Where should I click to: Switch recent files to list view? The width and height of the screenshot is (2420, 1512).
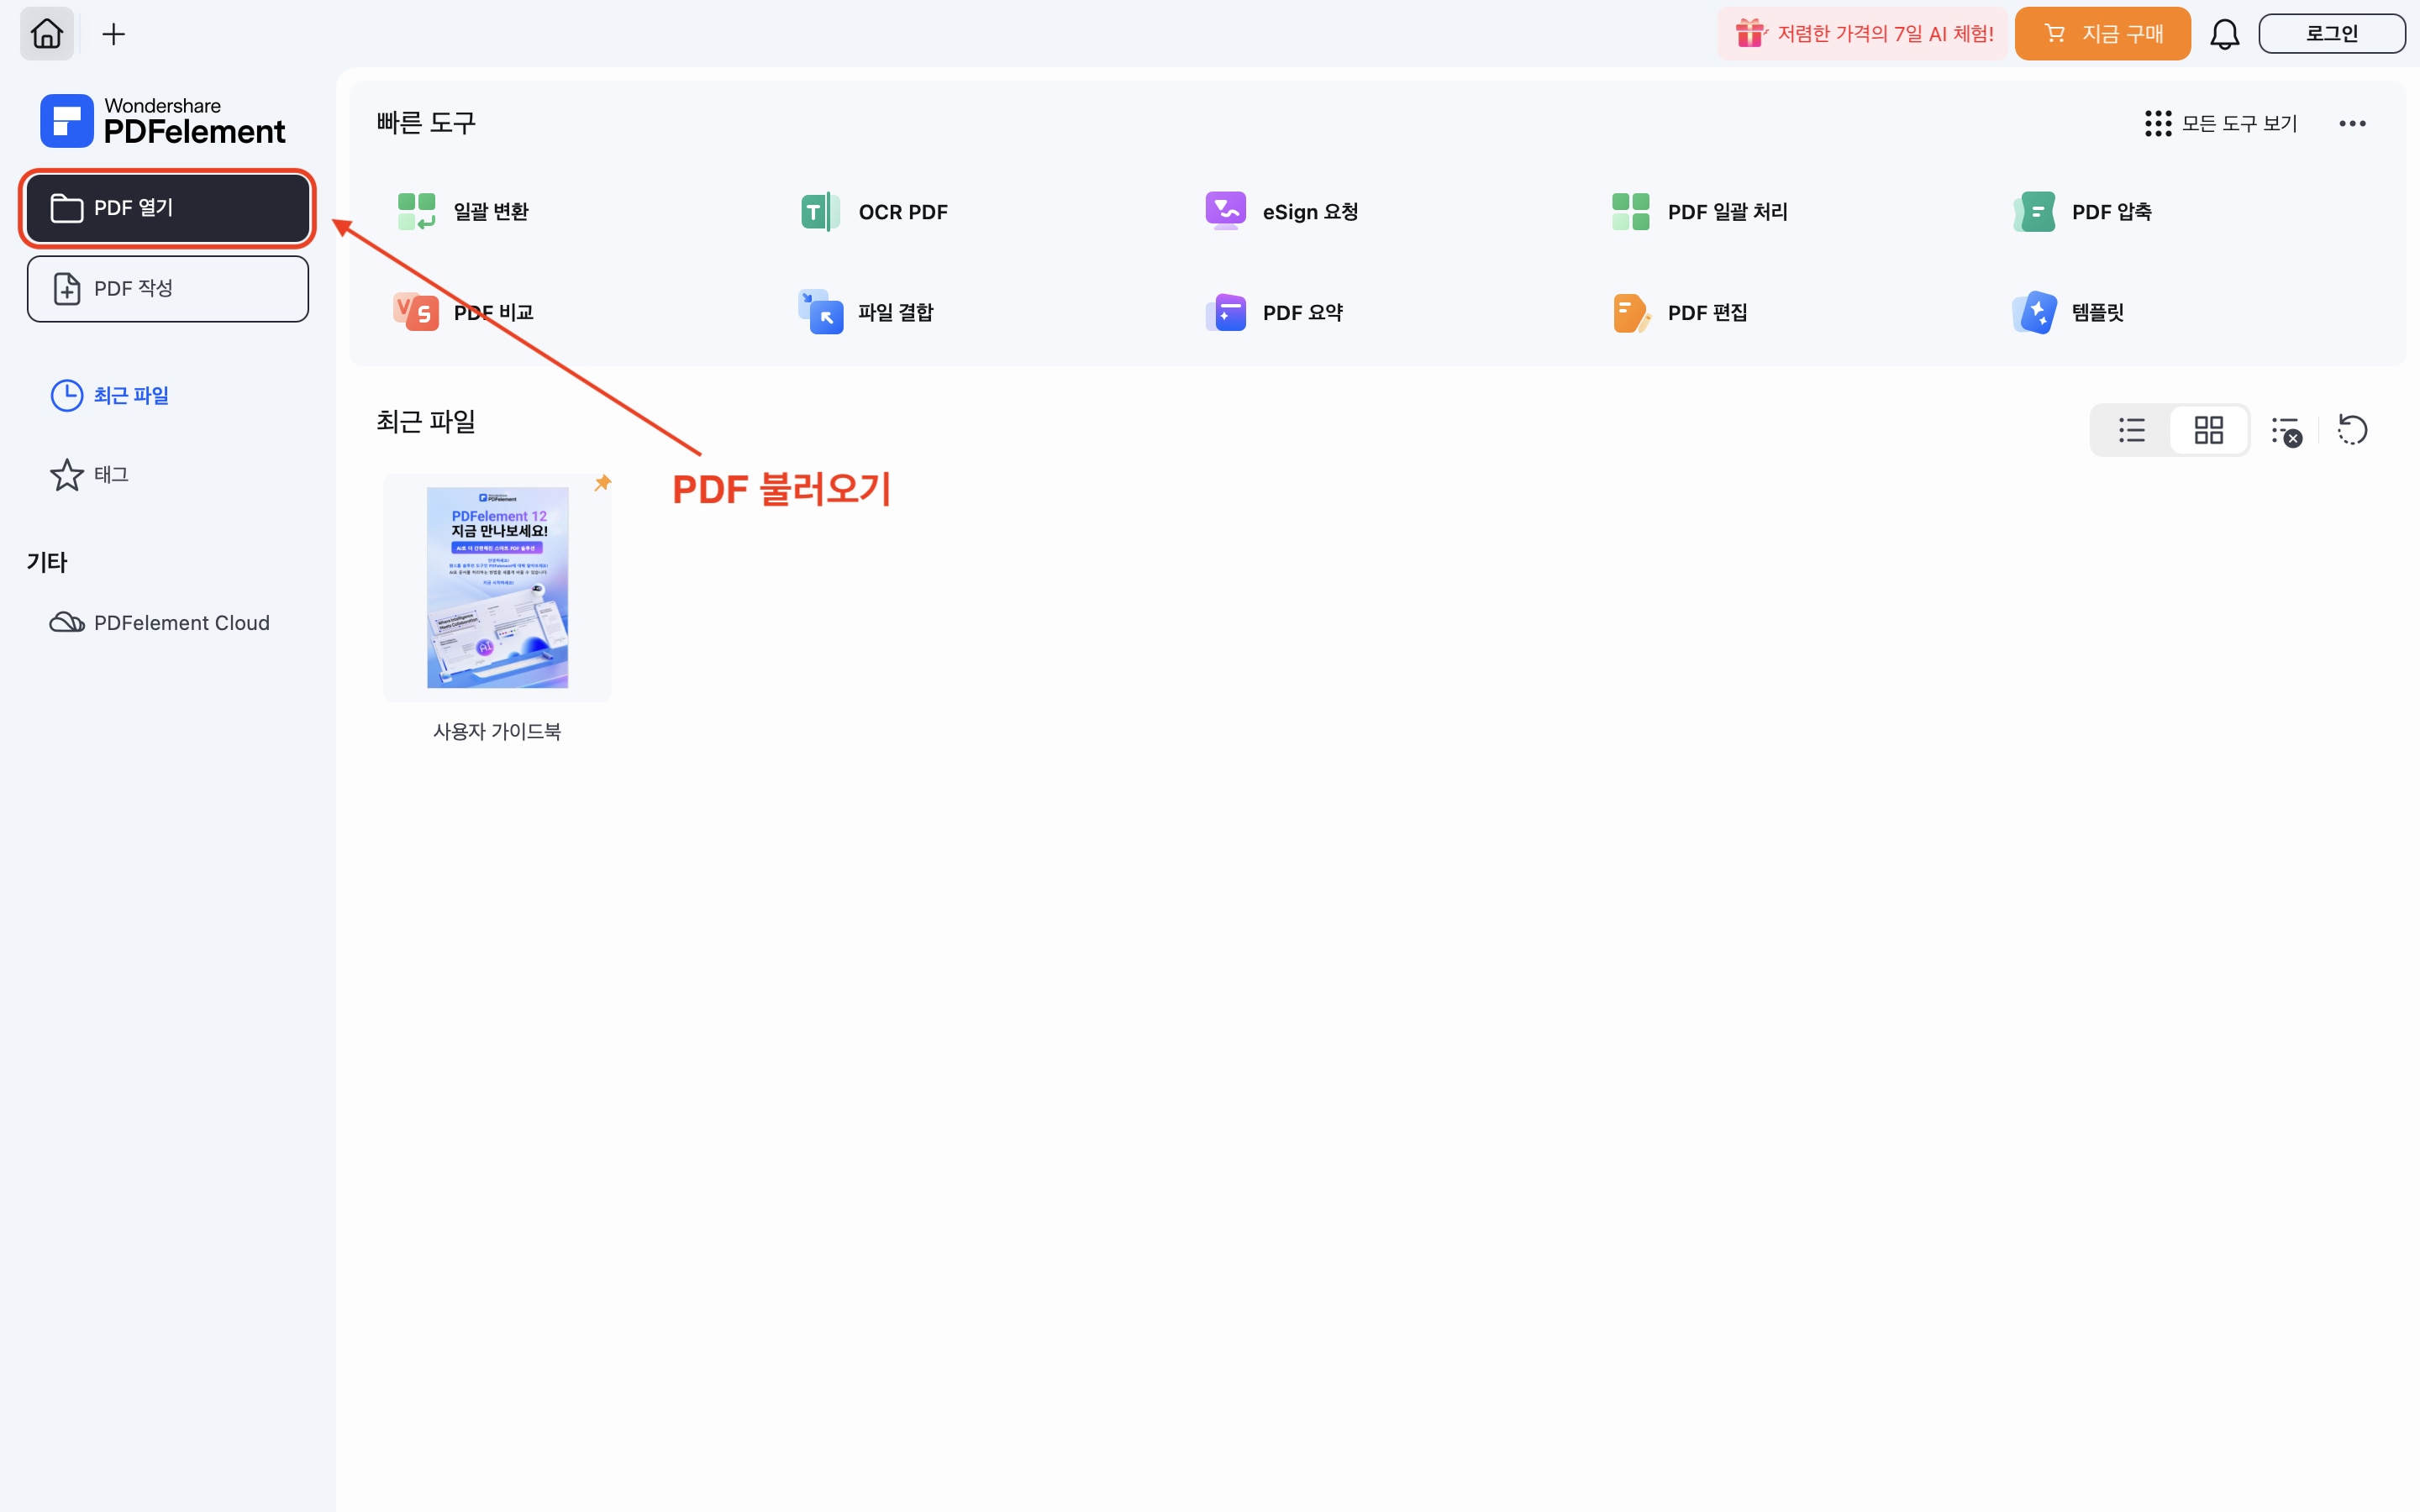pos(2131,431)
